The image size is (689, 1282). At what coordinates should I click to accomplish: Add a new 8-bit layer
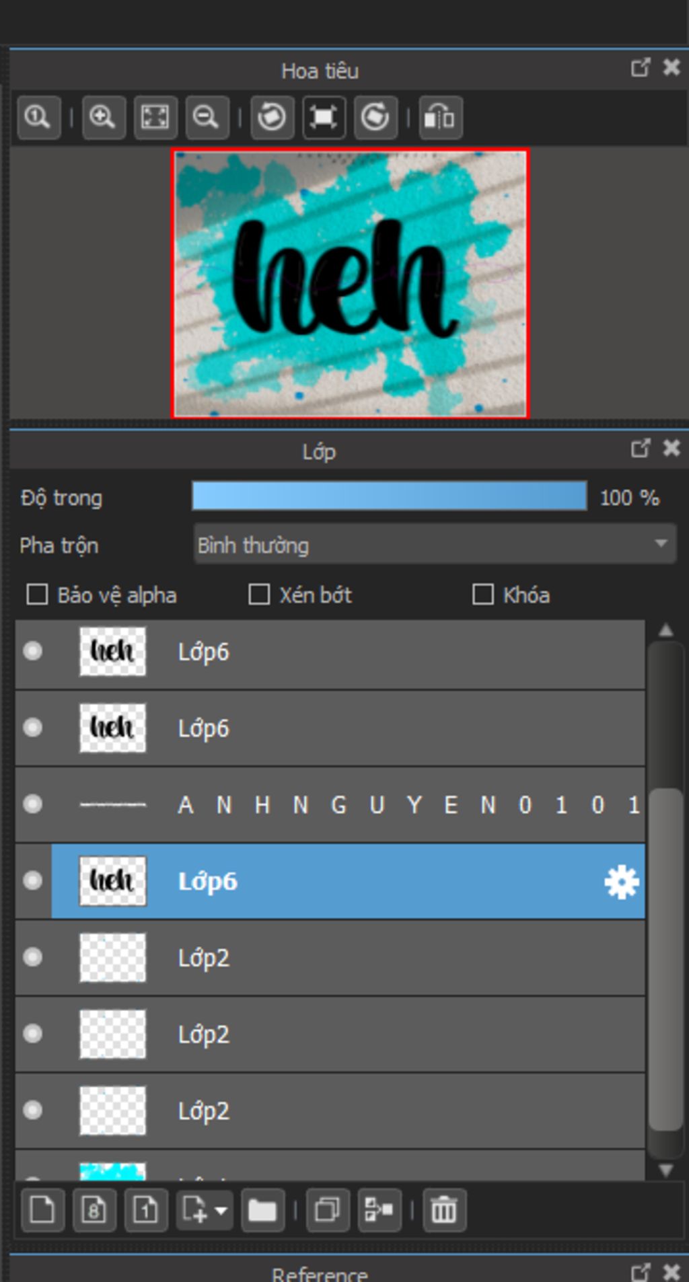pyautogui.click(x=94, y=1211)
